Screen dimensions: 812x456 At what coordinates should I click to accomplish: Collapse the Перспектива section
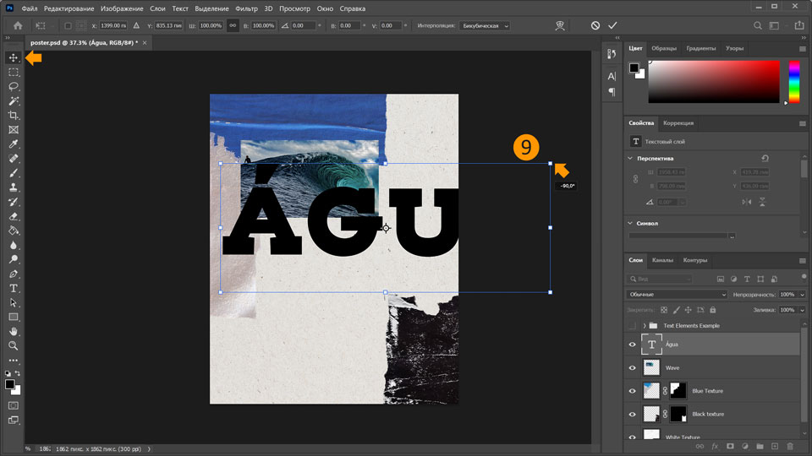pyautogui.click(x=630, y=158)
